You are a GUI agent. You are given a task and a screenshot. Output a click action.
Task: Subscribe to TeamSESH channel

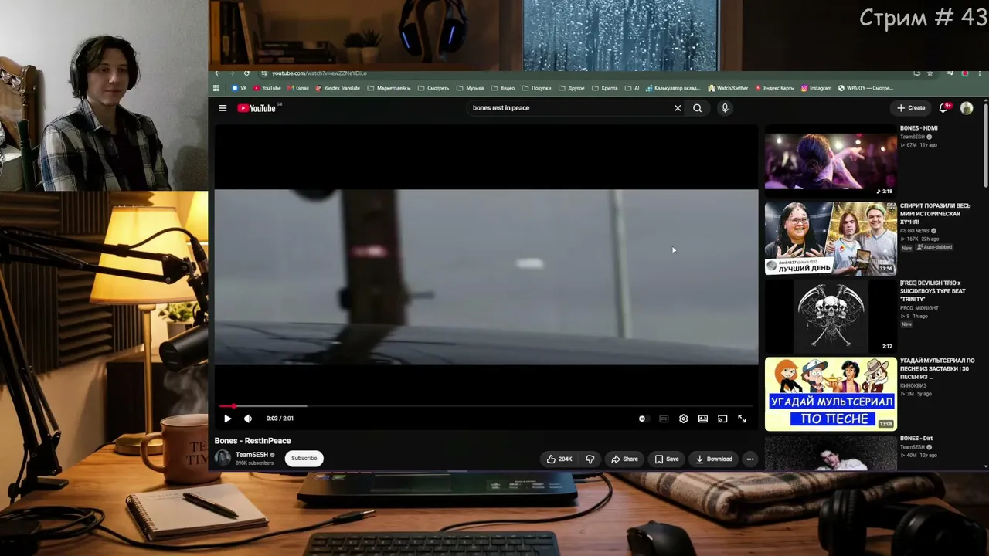[x=304, y=458]
